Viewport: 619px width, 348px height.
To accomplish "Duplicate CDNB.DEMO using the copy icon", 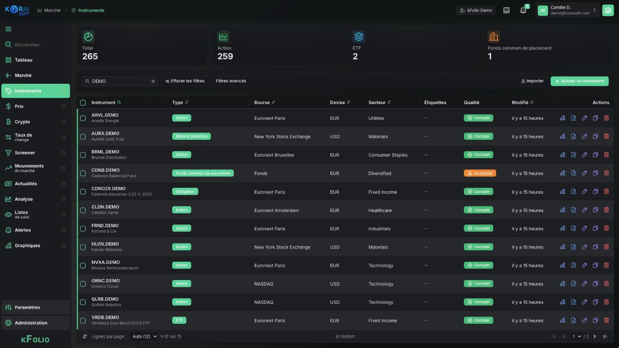I will (595, 173).
